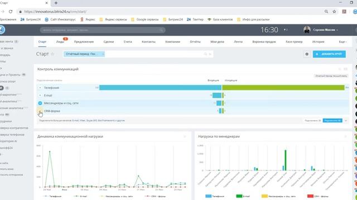Toggle E-mail legend in dynamics chart

point(80,196)
